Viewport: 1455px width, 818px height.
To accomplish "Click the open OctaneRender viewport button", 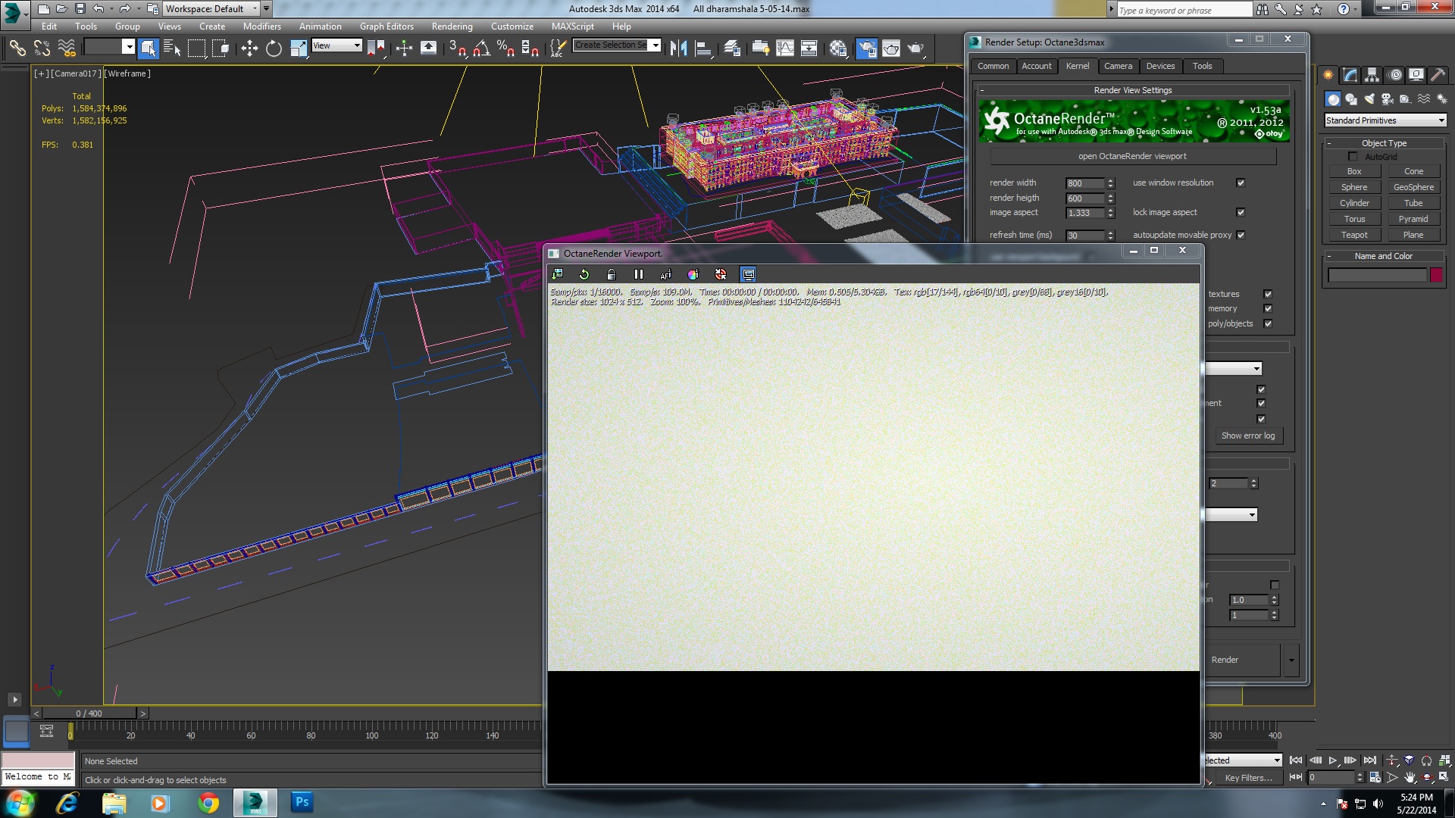I will coord(1132,156).
